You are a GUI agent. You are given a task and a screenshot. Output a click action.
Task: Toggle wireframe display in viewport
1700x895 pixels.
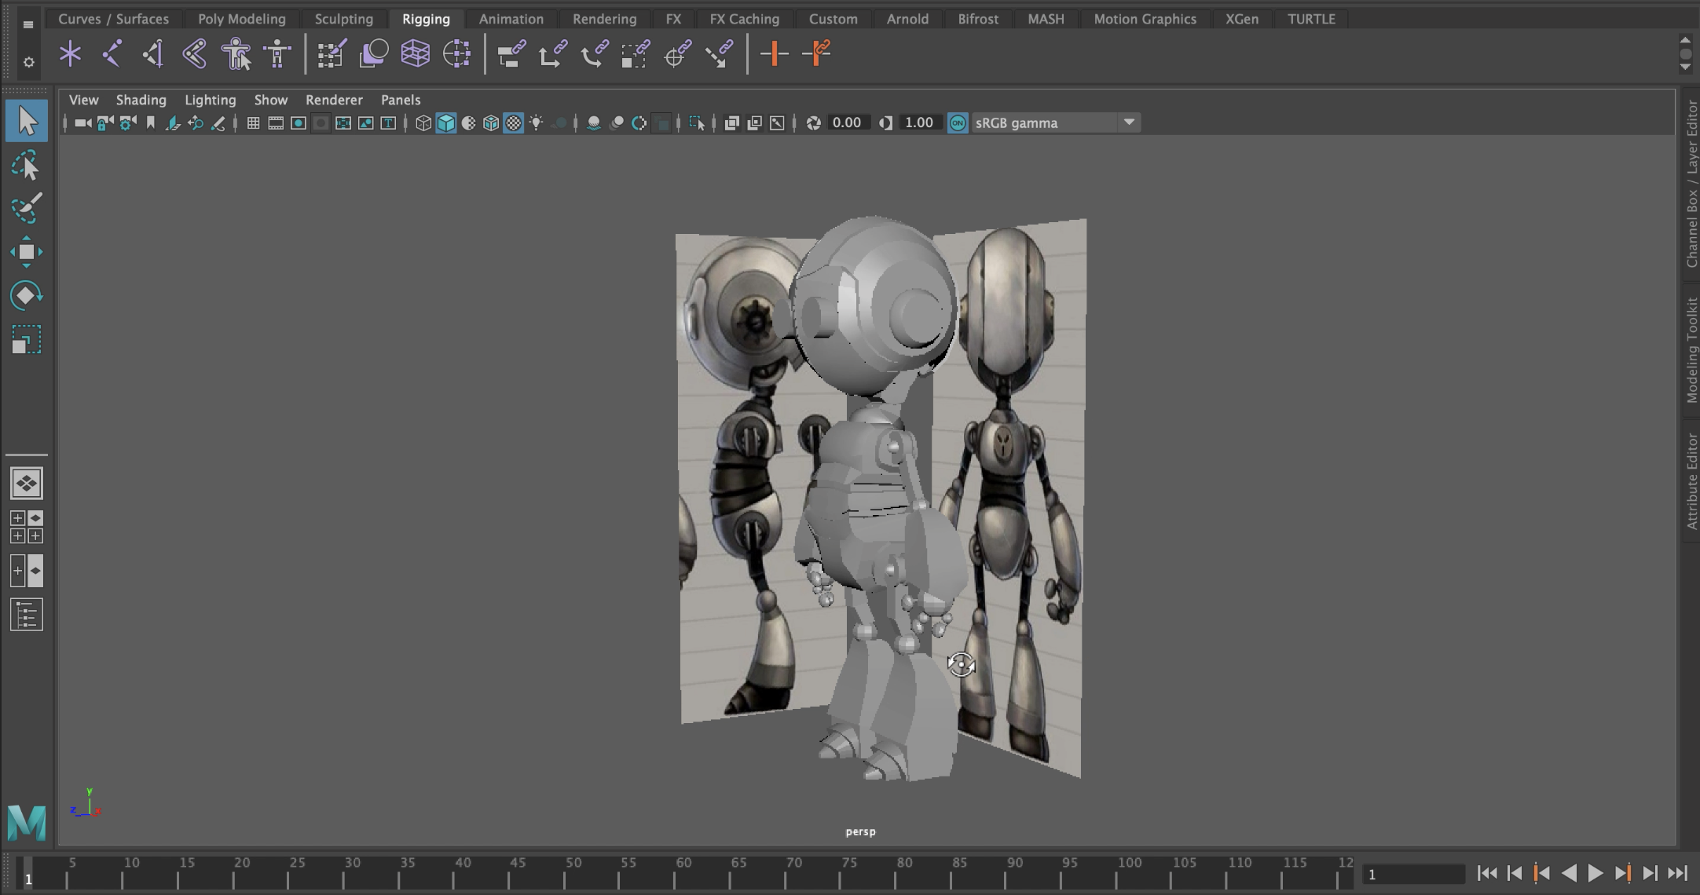[x=423, y=123]
